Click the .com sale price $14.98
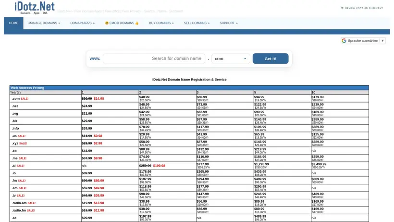The width and height of the screenshot is (394, 222). (x=99, y=98)
